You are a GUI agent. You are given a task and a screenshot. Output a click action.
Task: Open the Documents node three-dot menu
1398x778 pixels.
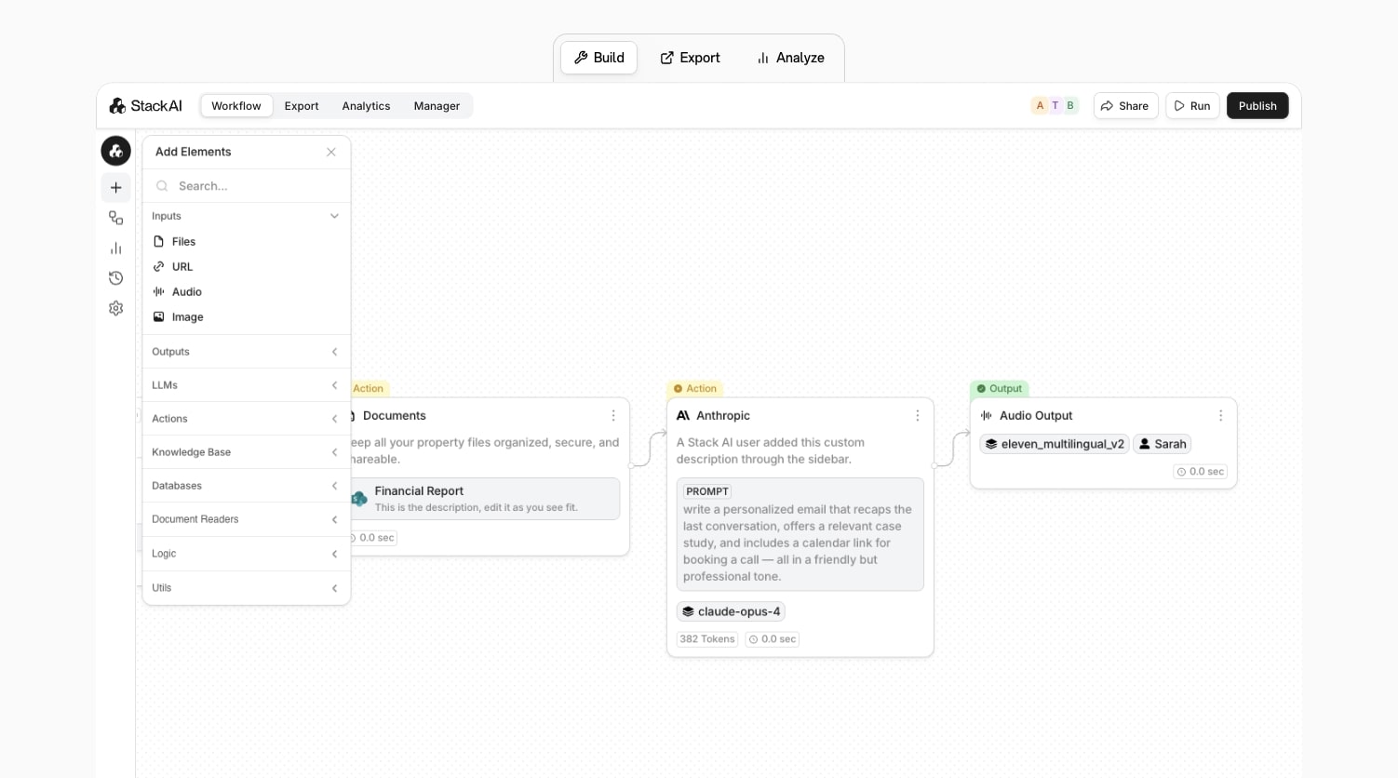(x=613, y=416)
